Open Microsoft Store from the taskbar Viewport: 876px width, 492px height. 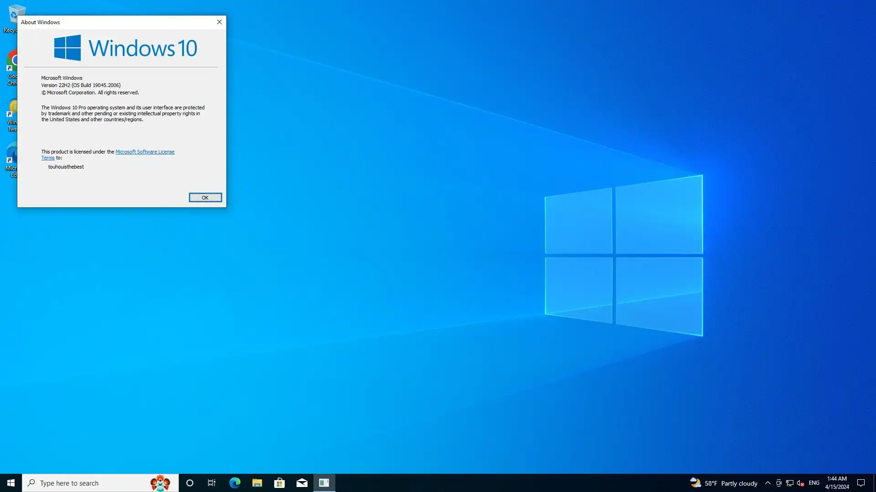(279, 483)
